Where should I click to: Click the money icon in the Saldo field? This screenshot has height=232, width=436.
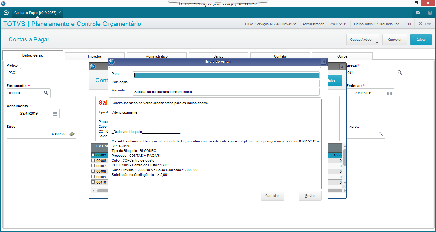point(72,134)
